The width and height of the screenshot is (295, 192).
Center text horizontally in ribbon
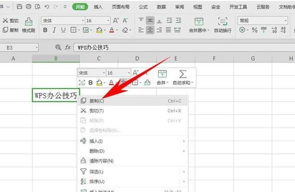point(150,30)
